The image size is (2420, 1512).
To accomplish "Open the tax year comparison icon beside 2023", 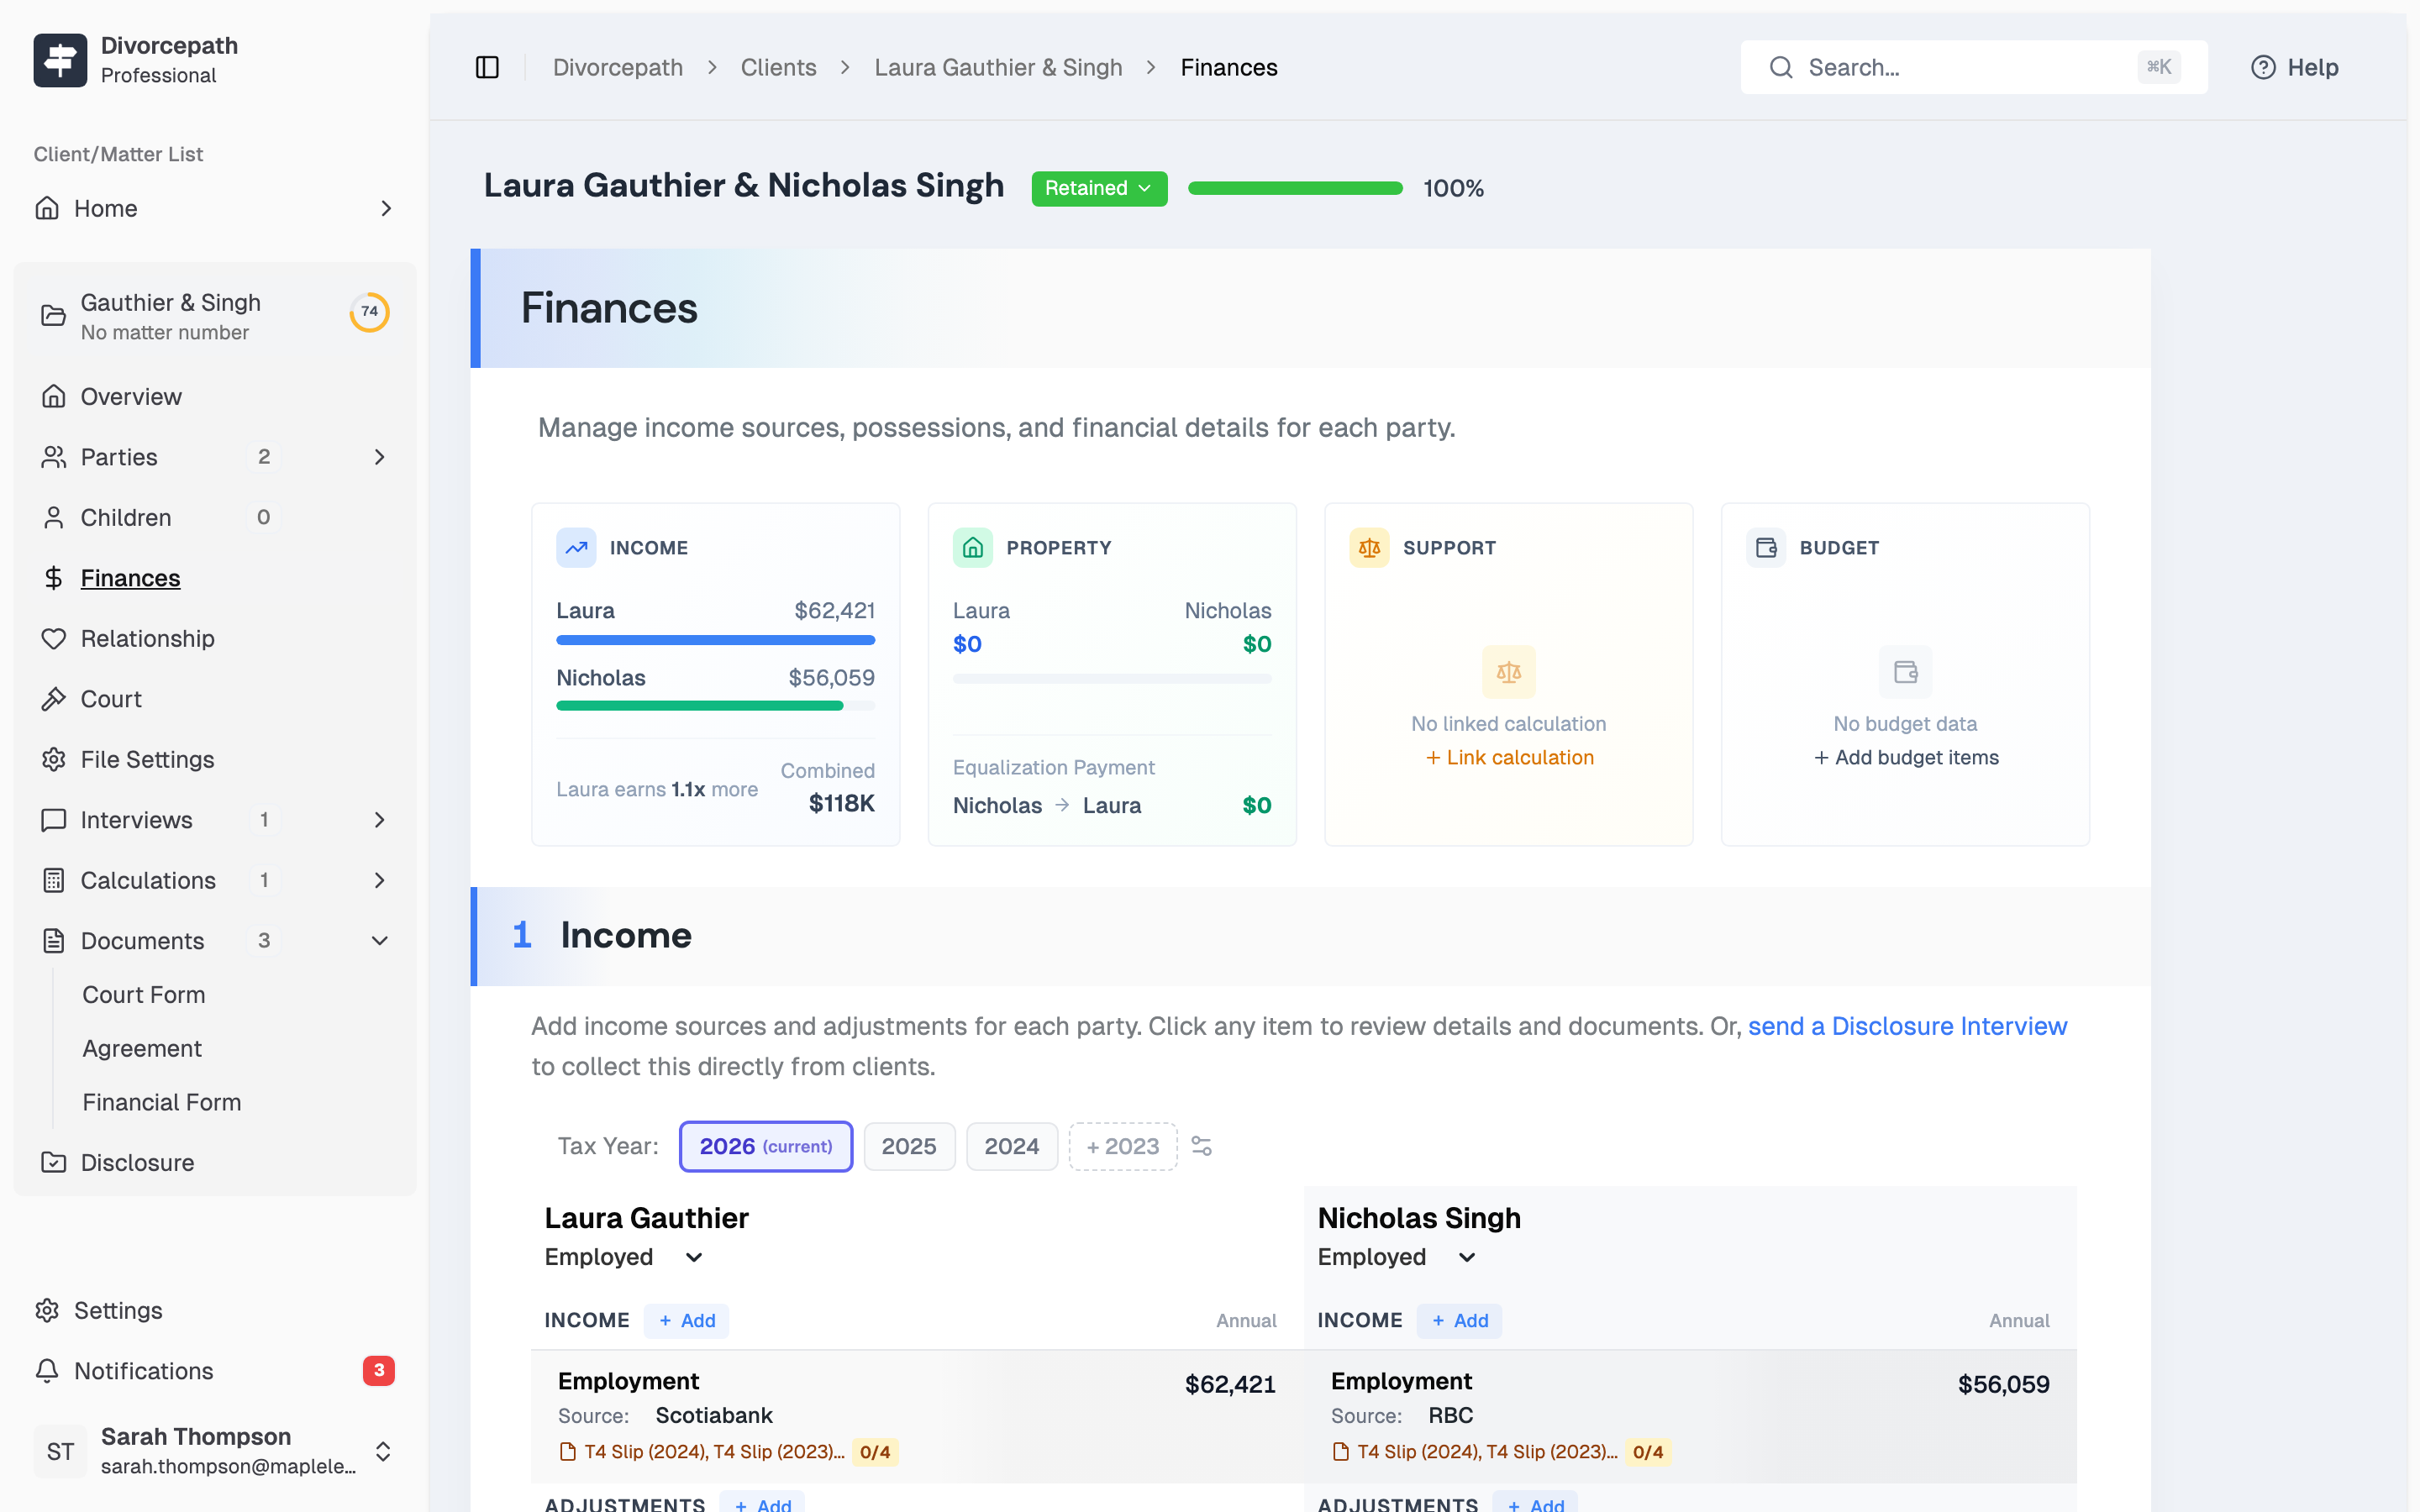I will [1201, 1146].
